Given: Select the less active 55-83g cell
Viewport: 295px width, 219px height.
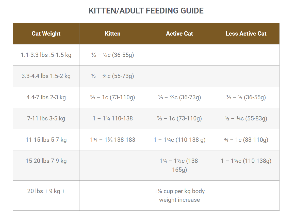Looking at the screenshot, I should click(x=246, y=118).
